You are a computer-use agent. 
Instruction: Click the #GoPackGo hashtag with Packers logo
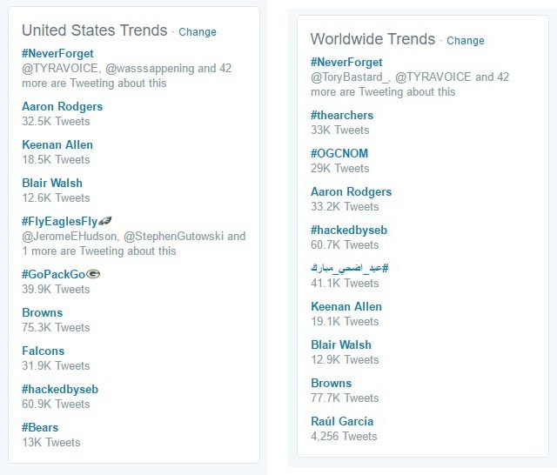coord(61,274)
